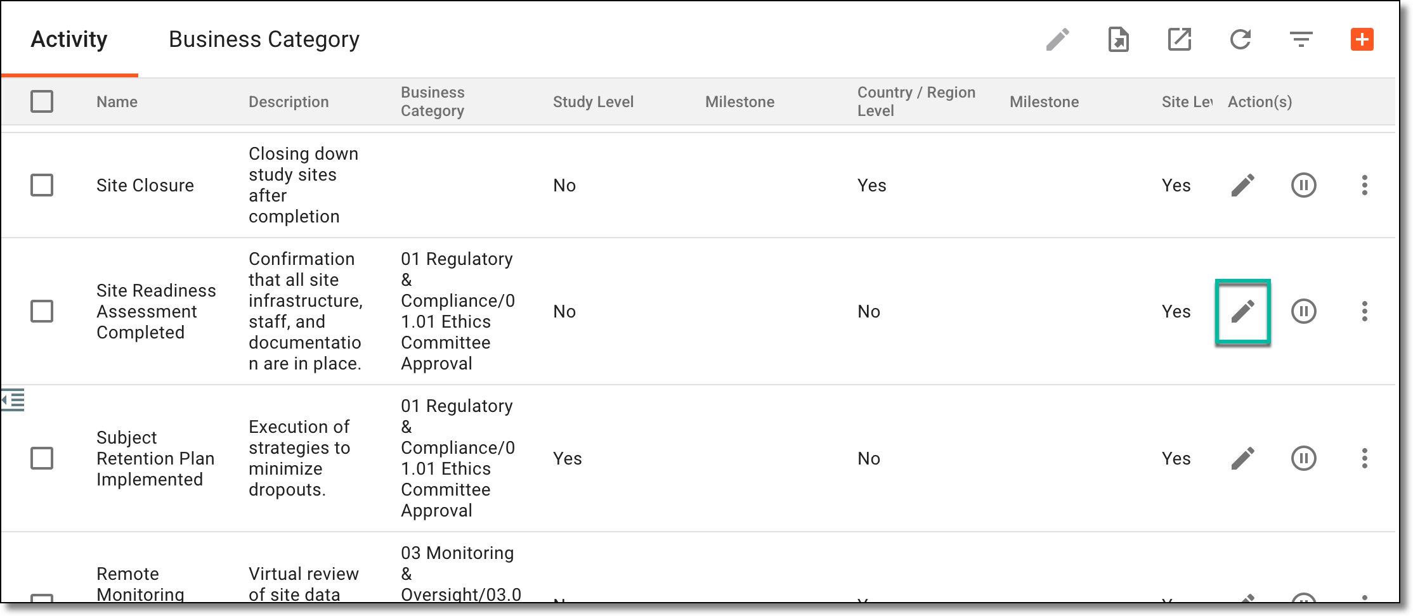Click 'Subject Retention Plan Implemented' name
Image resolution: width=1413 pixels, height=616 pixels.
pyautogui.click(x=155, y=458)
